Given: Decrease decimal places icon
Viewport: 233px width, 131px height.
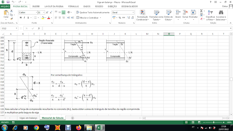Looking at the screenshot, I should [133, 18].
